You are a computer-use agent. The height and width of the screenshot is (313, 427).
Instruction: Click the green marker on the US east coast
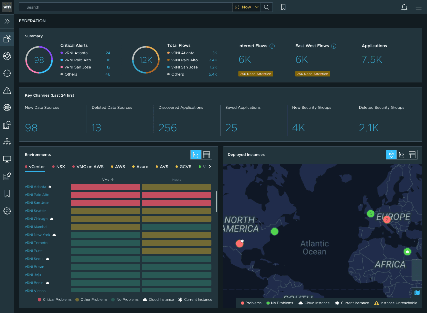click(x=275, y=231)
